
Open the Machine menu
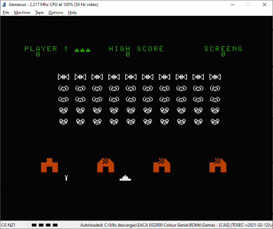point(22,12)
